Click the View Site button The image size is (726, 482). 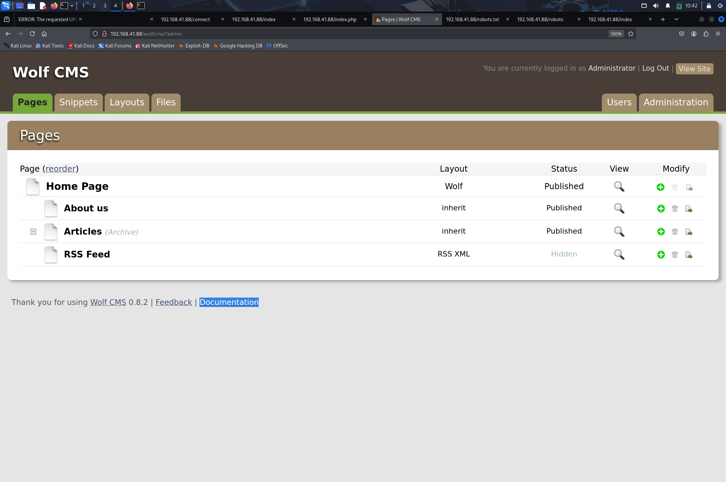point(694,69)
